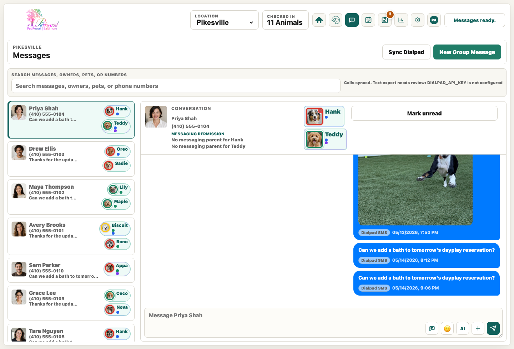Open the PA user avatar menu
514x349 pixels.
(x=434, y=20)
